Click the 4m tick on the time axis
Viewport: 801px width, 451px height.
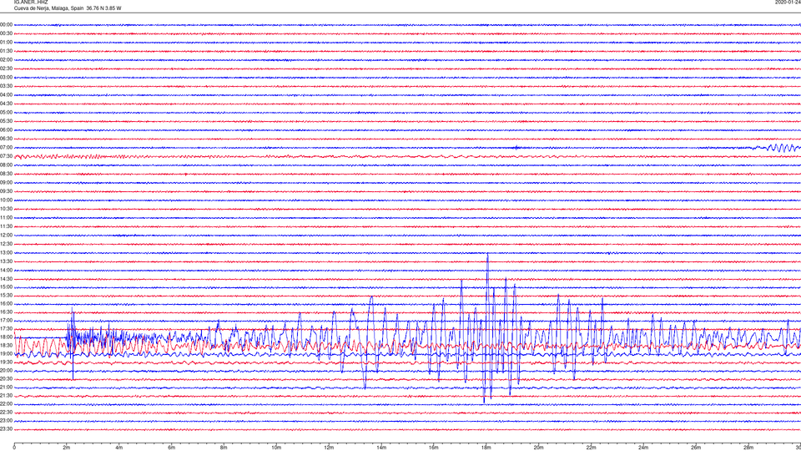coord(119,448)
